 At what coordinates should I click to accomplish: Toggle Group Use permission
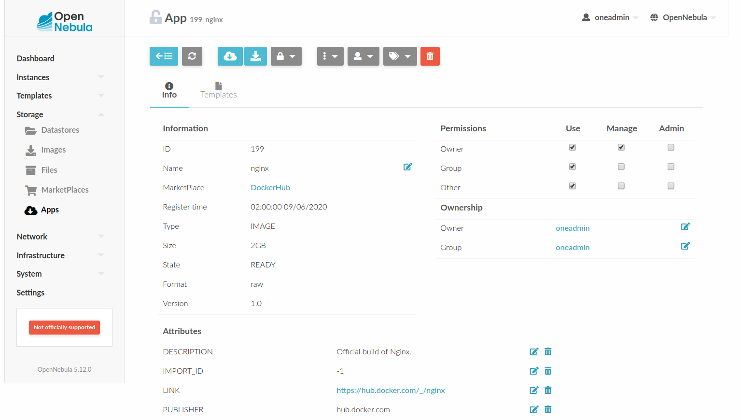(573, 167)
